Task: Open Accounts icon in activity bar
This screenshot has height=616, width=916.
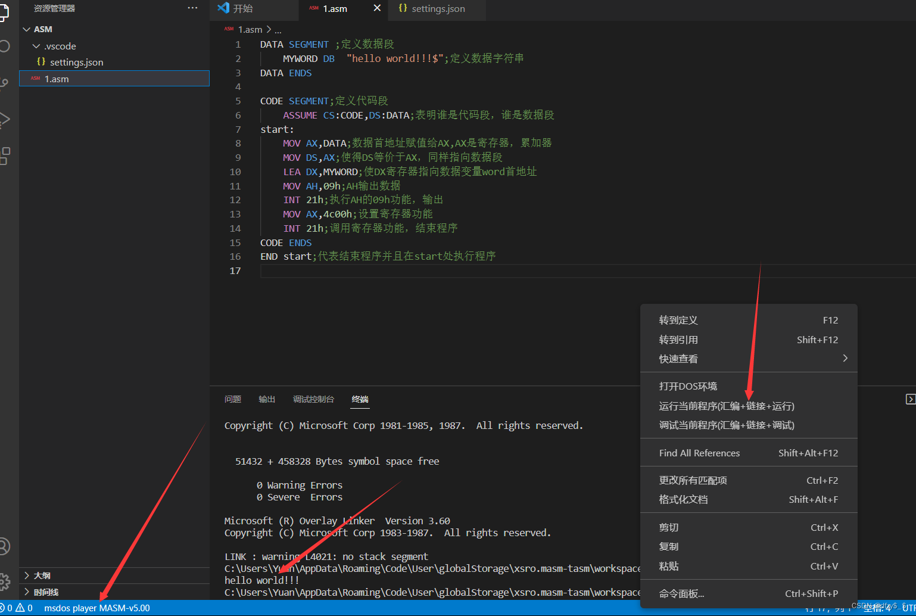Action: 4,546
